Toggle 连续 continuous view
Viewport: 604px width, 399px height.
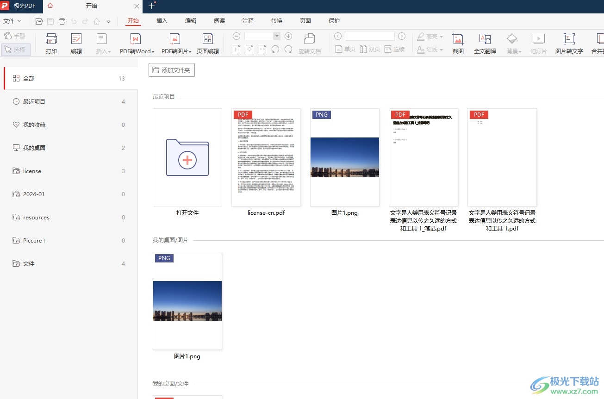tap(394, 49)
